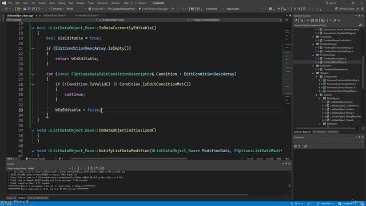Select FrontendCommonListView.h file
Viewport: 366px width, 206px height.
point(341,84)
